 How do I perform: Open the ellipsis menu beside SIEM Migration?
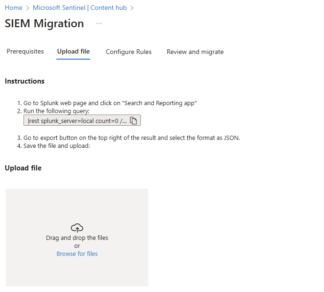tap(99, 23)
